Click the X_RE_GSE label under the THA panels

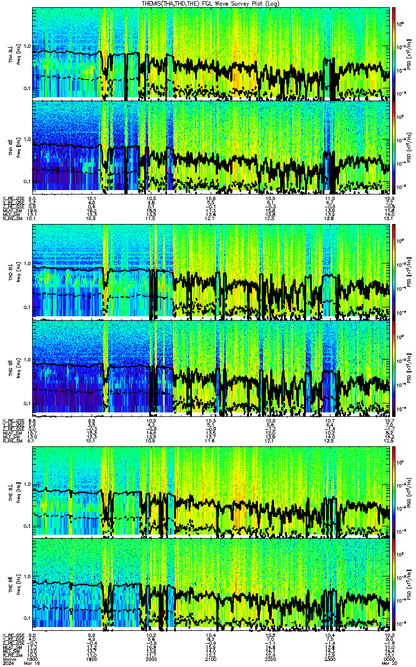coord(12,198)
